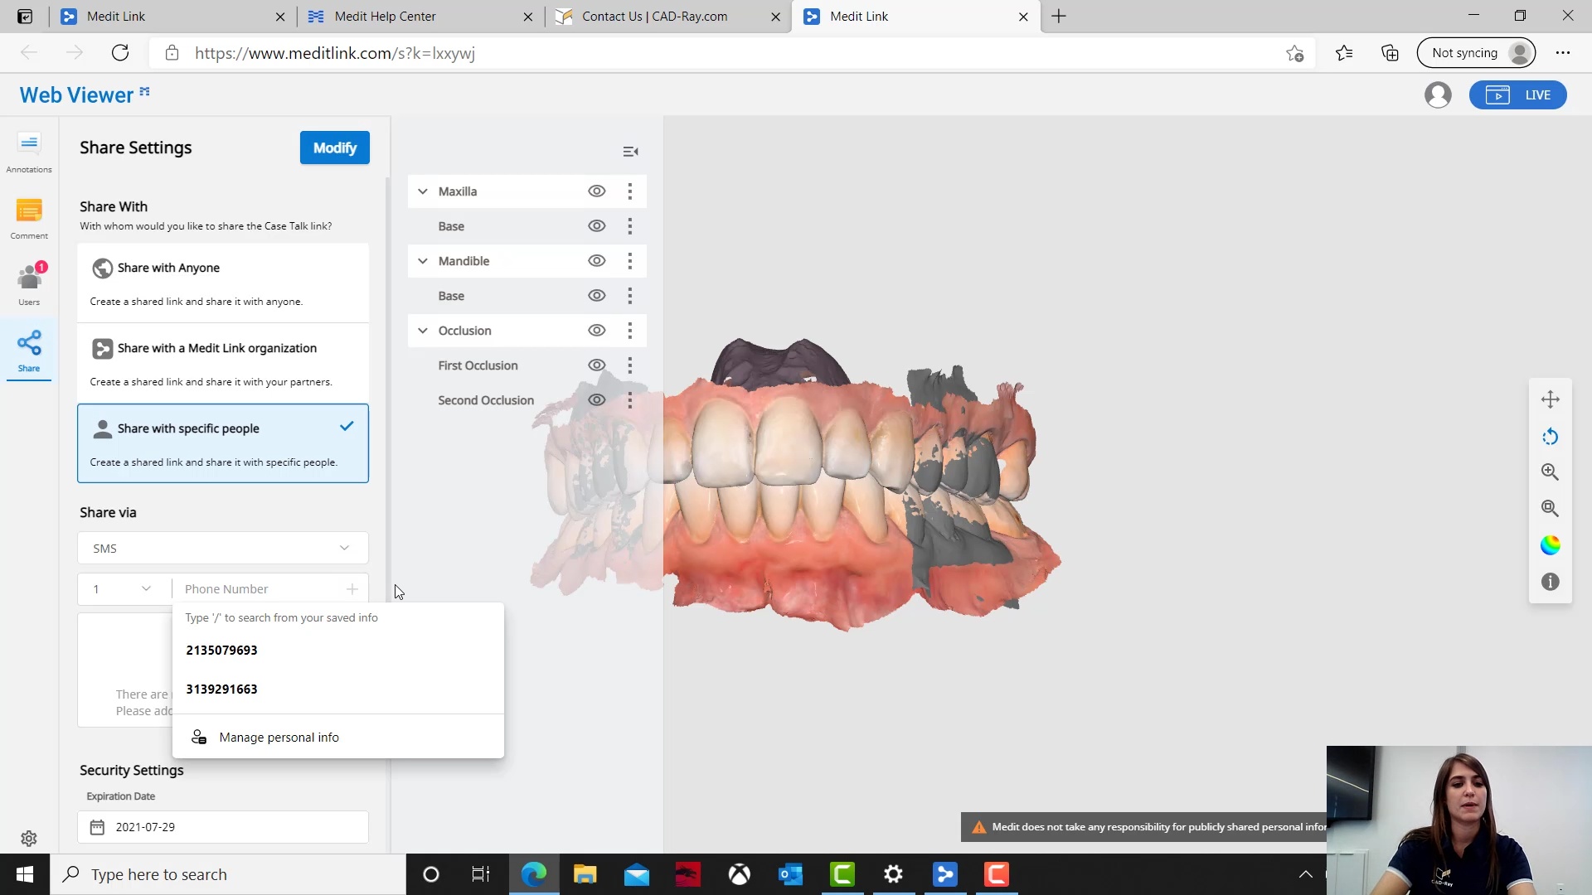The height and width of the screenshot is (895, 1592).
Task: Show hidden system tray icons
Action: click(x=1305, y=874)
